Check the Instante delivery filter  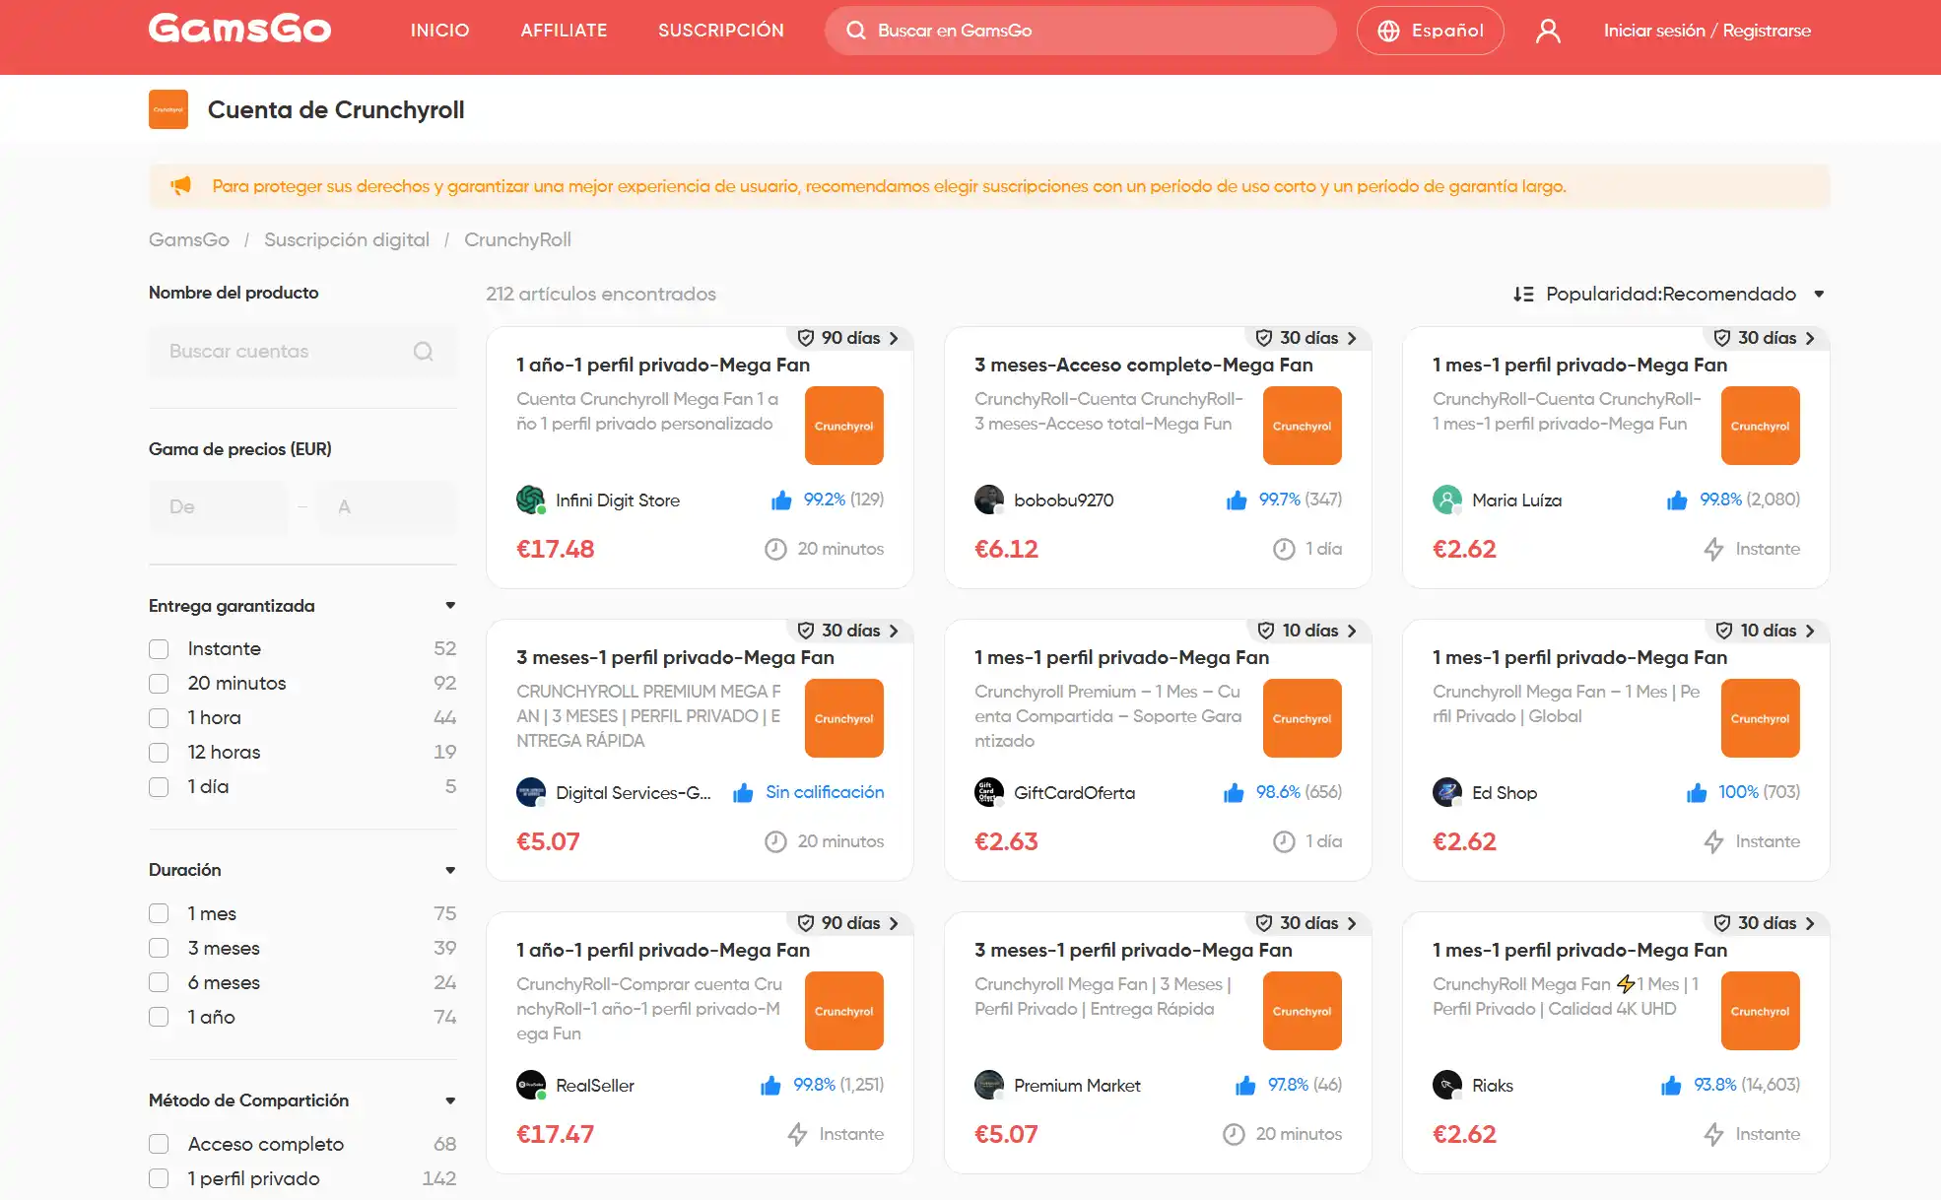pyautogui.click(x=159, y=649)
